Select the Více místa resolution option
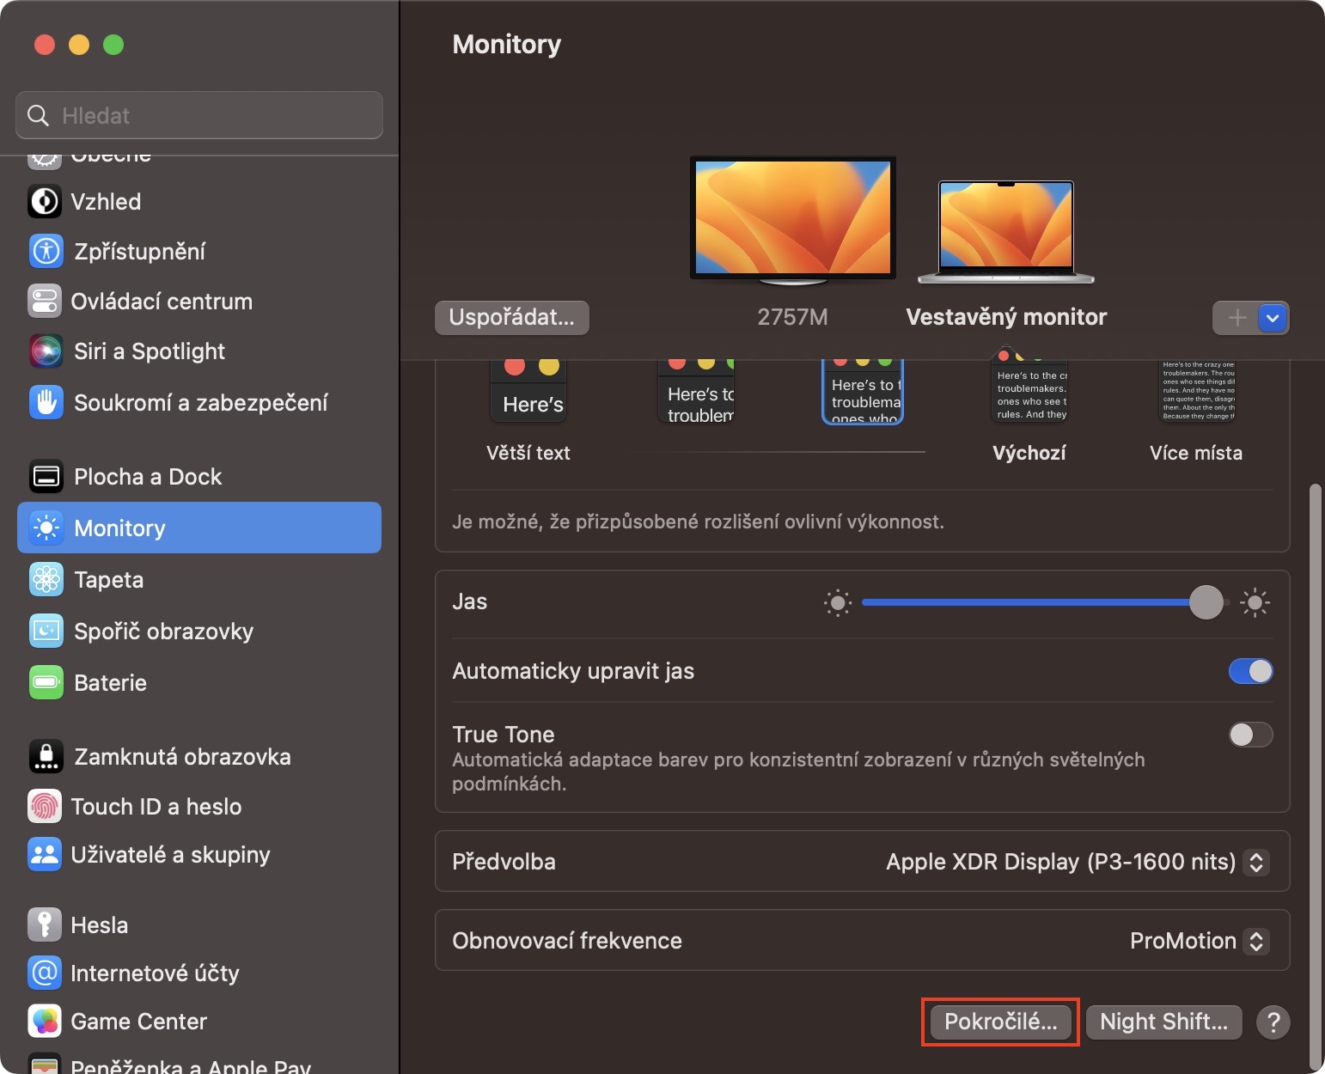 [x=1196, y=394]
